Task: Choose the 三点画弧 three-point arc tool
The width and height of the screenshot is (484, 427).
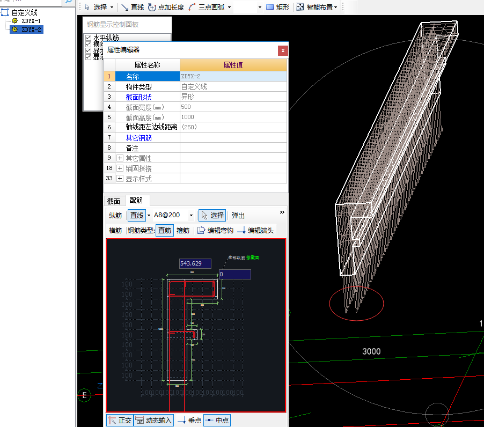Action: (207, 7)
